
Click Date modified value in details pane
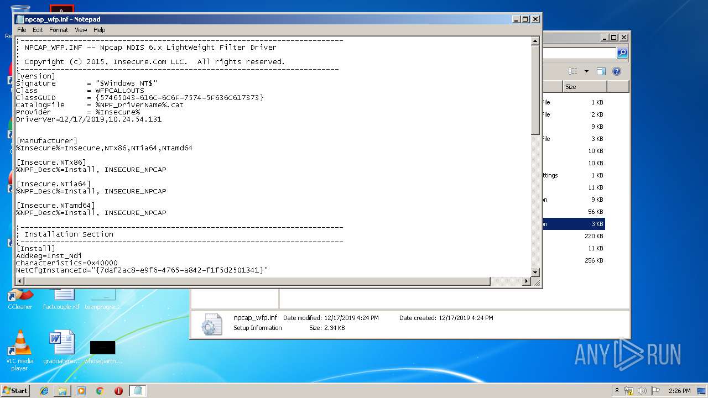(351, 318)
